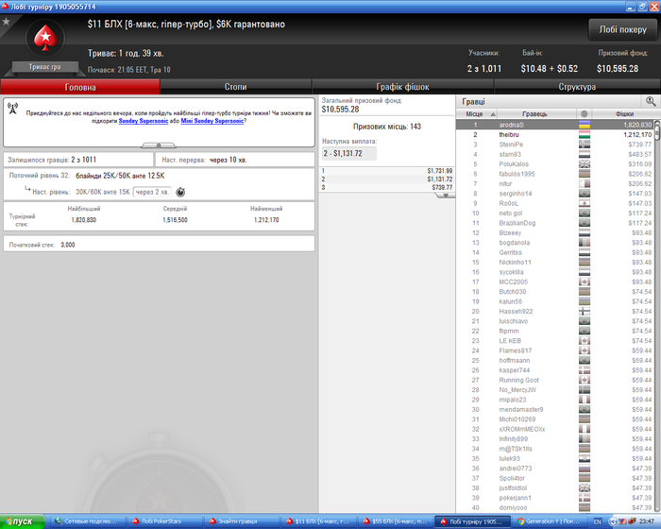Select player row pokerjann1

pyautogui.click(x=555, y=498)
